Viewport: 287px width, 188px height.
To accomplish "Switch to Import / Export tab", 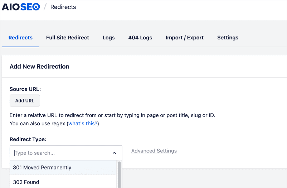I will (x=185, y=38).
